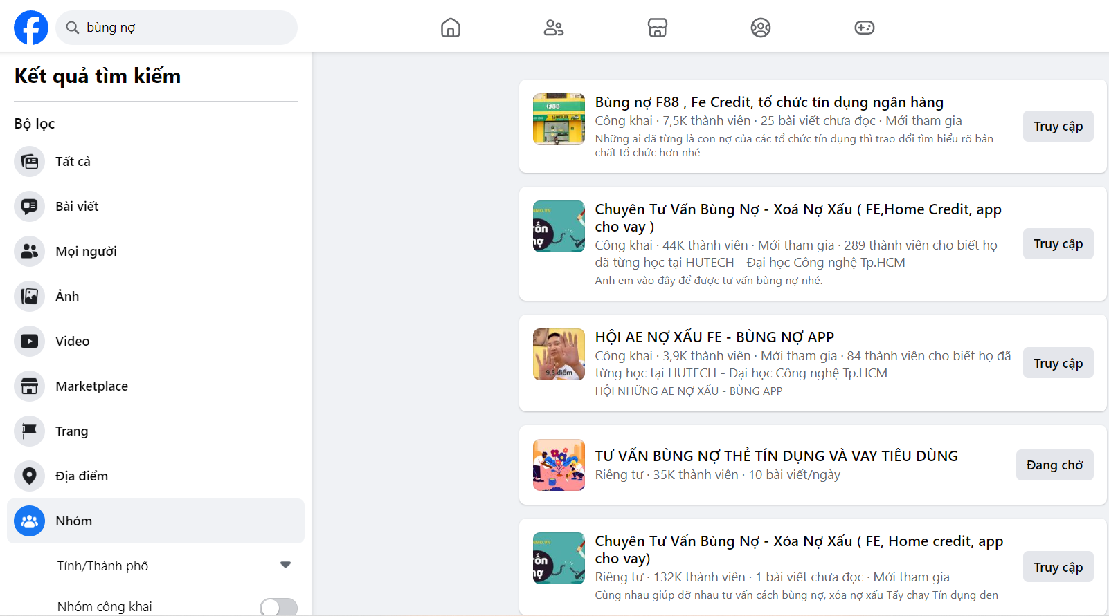Screen dimensions: 1109x616
Task: Click Truy cập for HỘI AE NỢ XẤU FE
Action: point(1058,363)
